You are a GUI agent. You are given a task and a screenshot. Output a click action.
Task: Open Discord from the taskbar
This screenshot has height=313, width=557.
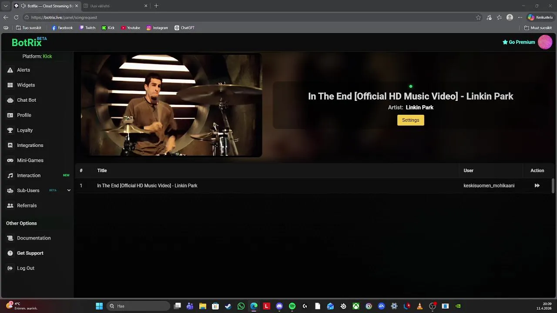pyautogui.click(x=279, y=306)
